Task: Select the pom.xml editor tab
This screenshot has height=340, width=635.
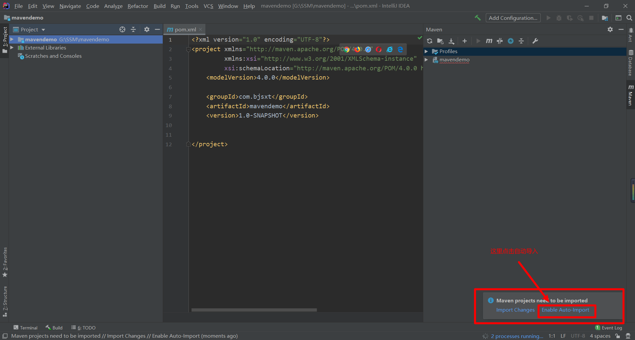Action: coord(185,29)
